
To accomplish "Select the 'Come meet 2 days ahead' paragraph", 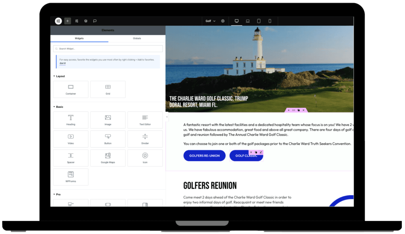I will pyautogui.click(x=237, y=201).
